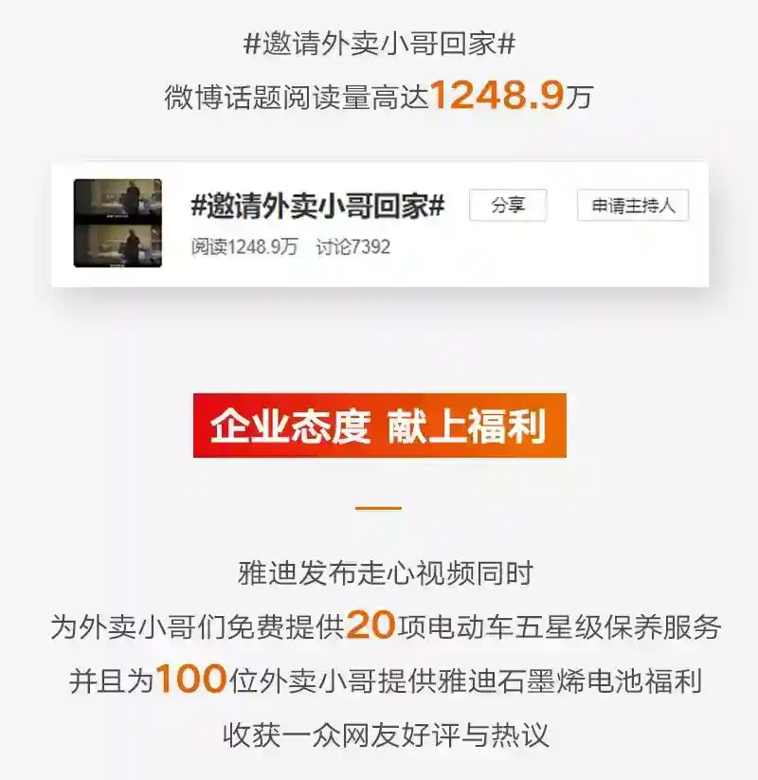Click the 微博话题阅读量高达 text
The width and height of the screenshot is (758, 780).
[x=297, y=97]
